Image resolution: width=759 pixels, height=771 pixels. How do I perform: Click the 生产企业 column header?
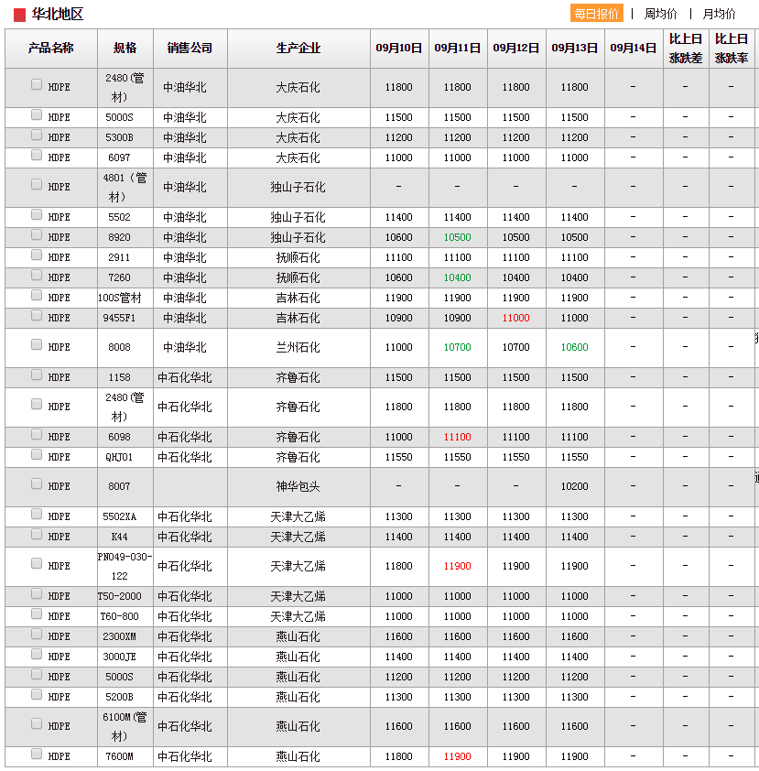[x=298, y=49]
